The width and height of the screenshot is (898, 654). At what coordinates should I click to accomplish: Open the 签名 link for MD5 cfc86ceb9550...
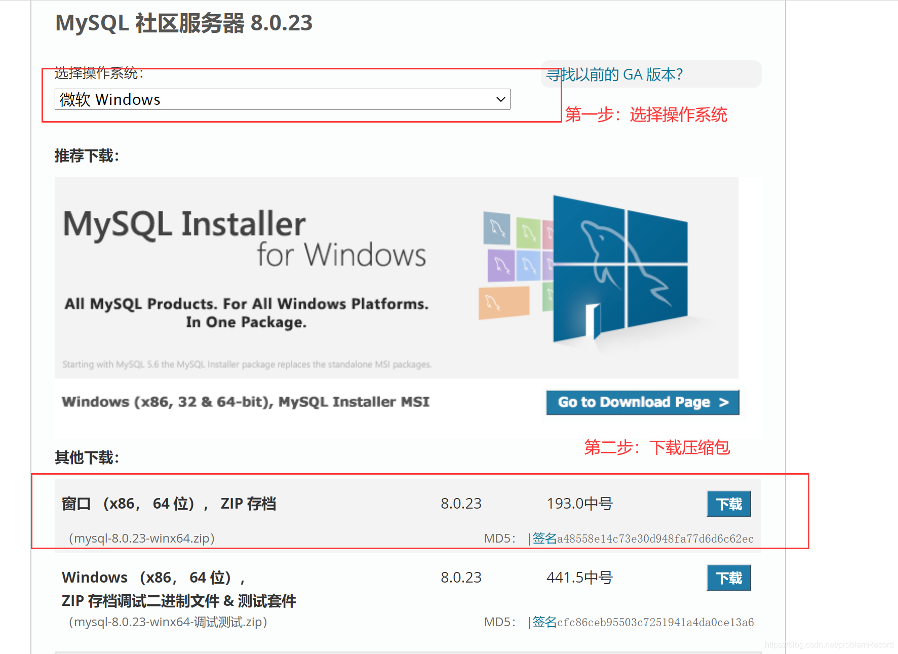[x=544, y=622]
